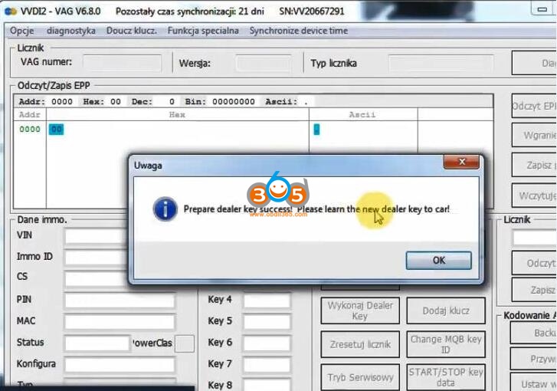557x391 pixels.
Task: Click the PIN input field
Action: (120, 301)
